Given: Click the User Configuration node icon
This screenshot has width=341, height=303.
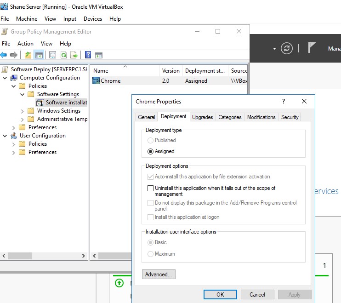Looking at the screenshot, I should (x=14, y=136).
